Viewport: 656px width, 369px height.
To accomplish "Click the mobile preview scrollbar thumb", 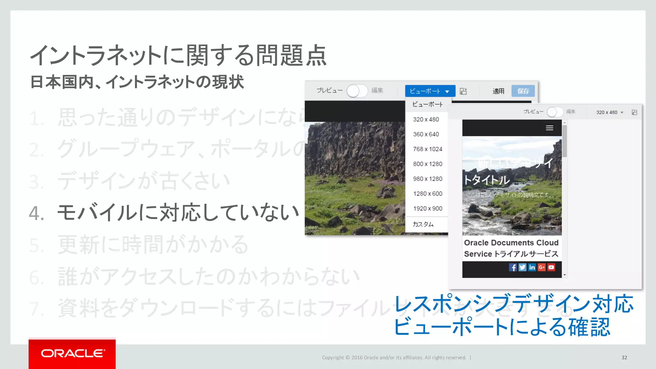I will point(565,141).
